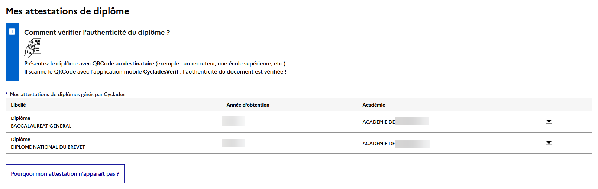
Task: Click the info icon in the blue banner
Action: (12, 32)
